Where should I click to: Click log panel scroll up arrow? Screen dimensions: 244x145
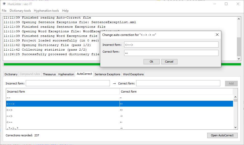[239, 19]
